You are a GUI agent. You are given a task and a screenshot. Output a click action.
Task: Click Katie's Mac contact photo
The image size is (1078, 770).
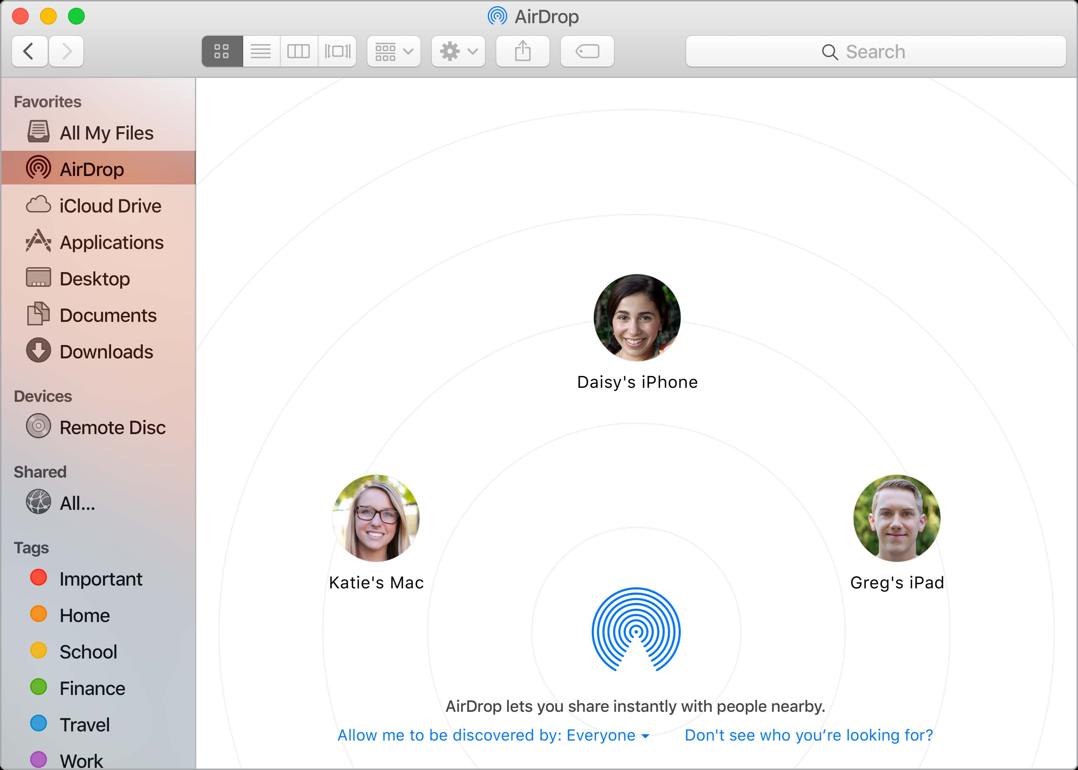coord(376,518)
